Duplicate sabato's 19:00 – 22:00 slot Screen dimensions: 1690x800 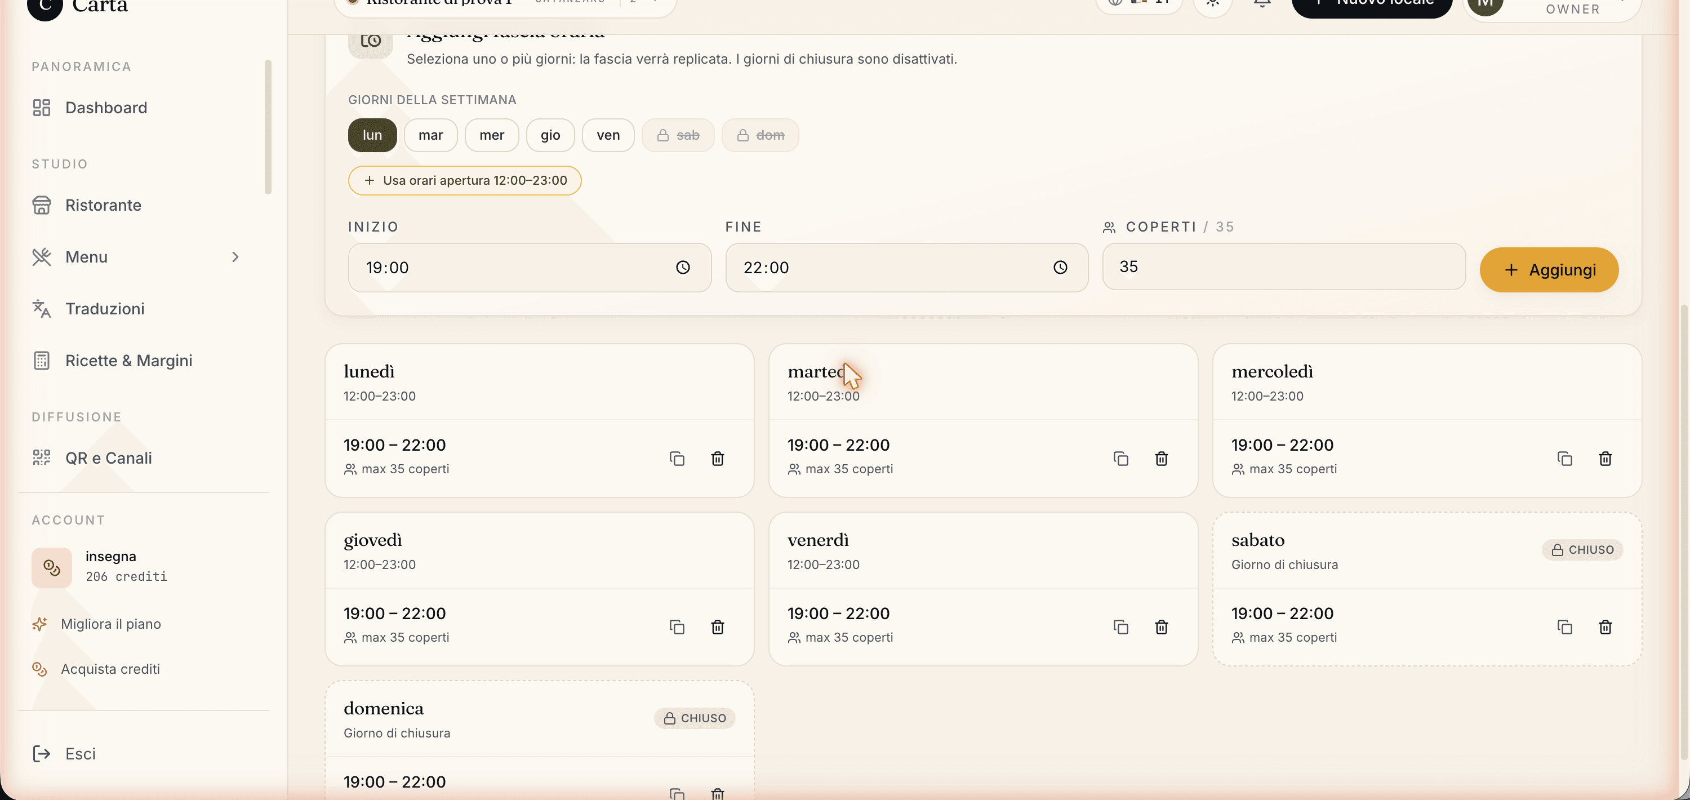point(1565,628)
